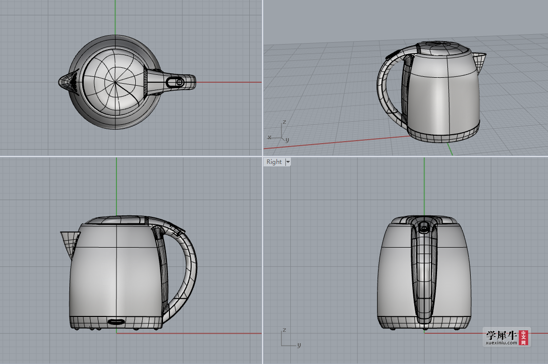Select the kettle lid in the top-down view

coord(114,82)
